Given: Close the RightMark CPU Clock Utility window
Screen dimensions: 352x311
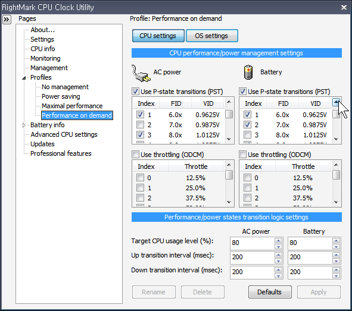Looking at the screenshot, I should (344, 7).
